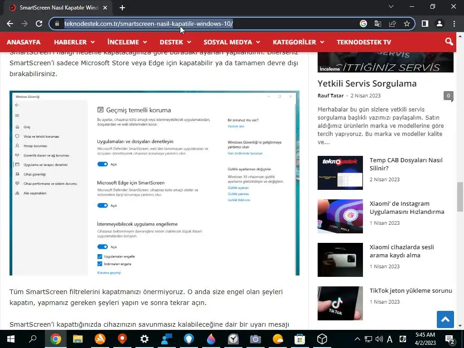The image size is (464, 348).
Task: Bookmark page with the star icon
Action: coord(407,24)
